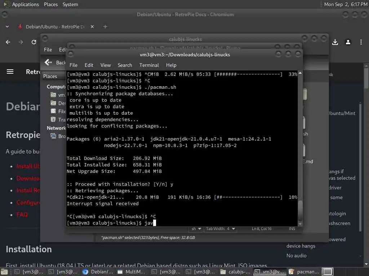Screen dimensions: 369x276
Task: Open the RetroPie Docs hamburger menu
Action: pyautogui.click(x=10, y=72)
